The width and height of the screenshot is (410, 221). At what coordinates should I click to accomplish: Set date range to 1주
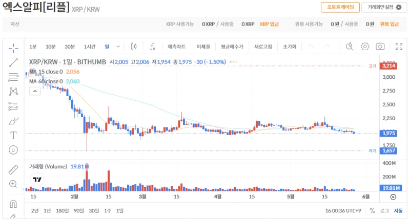click(x=108, y=211)
